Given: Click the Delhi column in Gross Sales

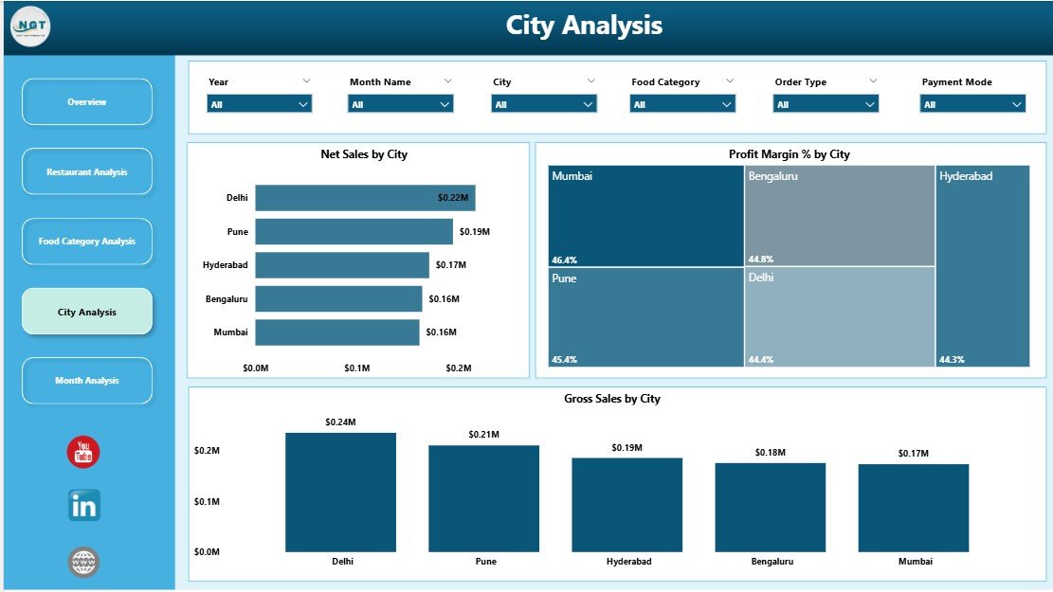Looking at the screenshot, I should pyautogui.click(x=340, y=491).
